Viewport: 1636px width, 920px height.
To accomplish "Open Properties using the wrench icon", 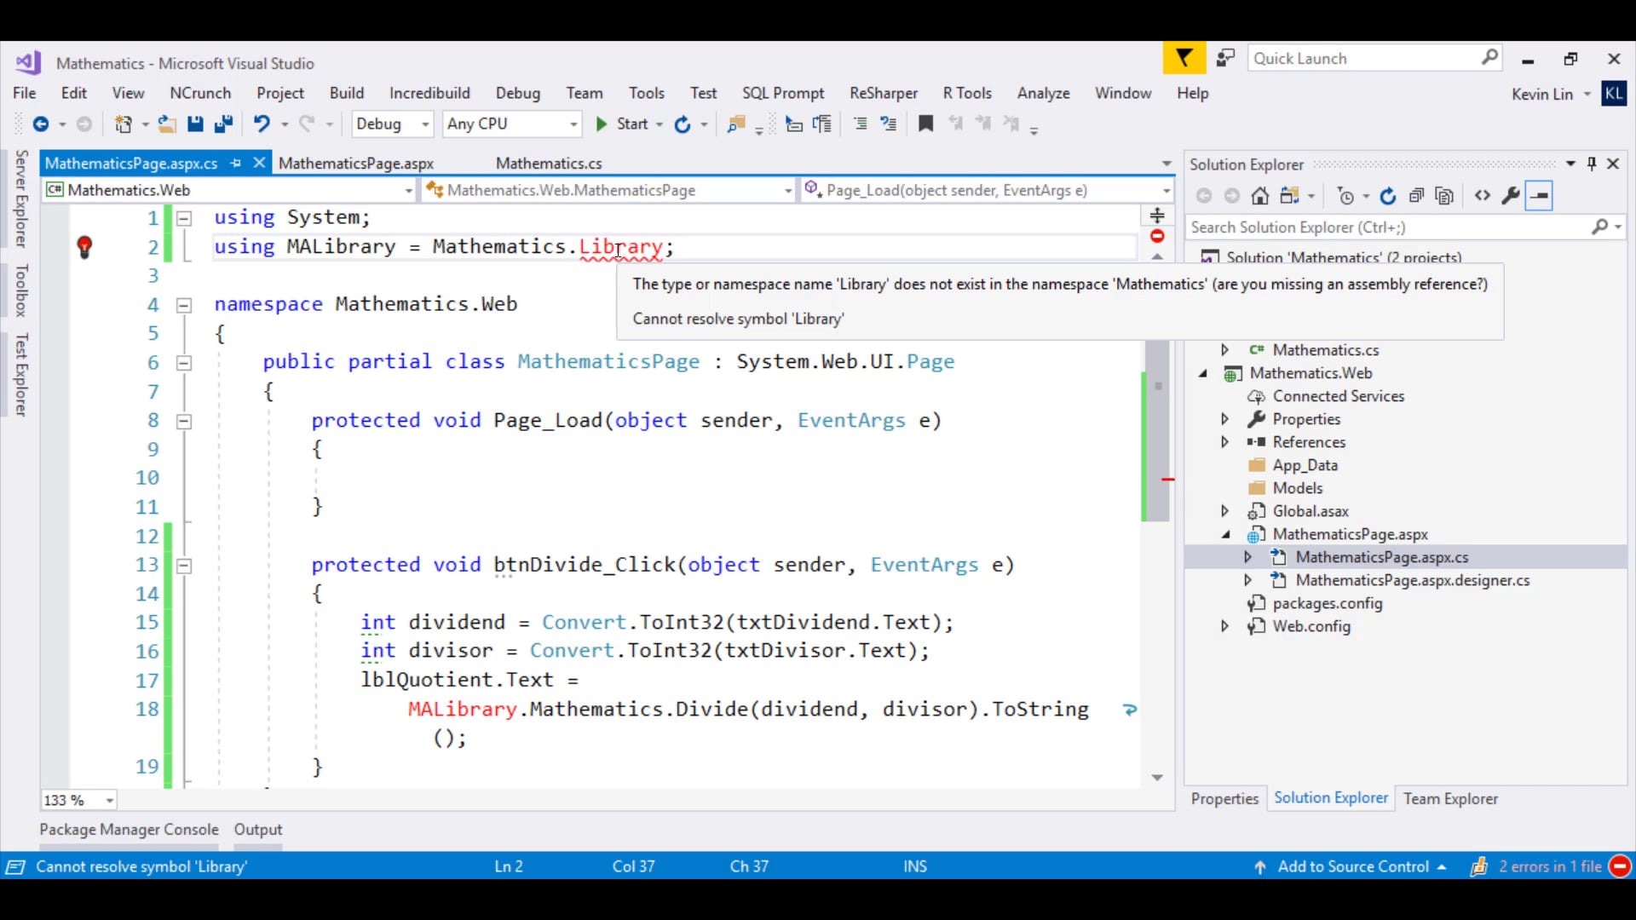I will tap(1511, 195).
